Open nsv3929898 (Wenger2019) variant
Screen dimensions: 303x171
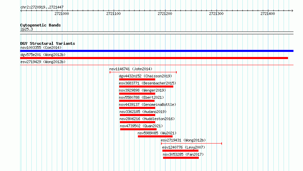click(x=142, y=90)
